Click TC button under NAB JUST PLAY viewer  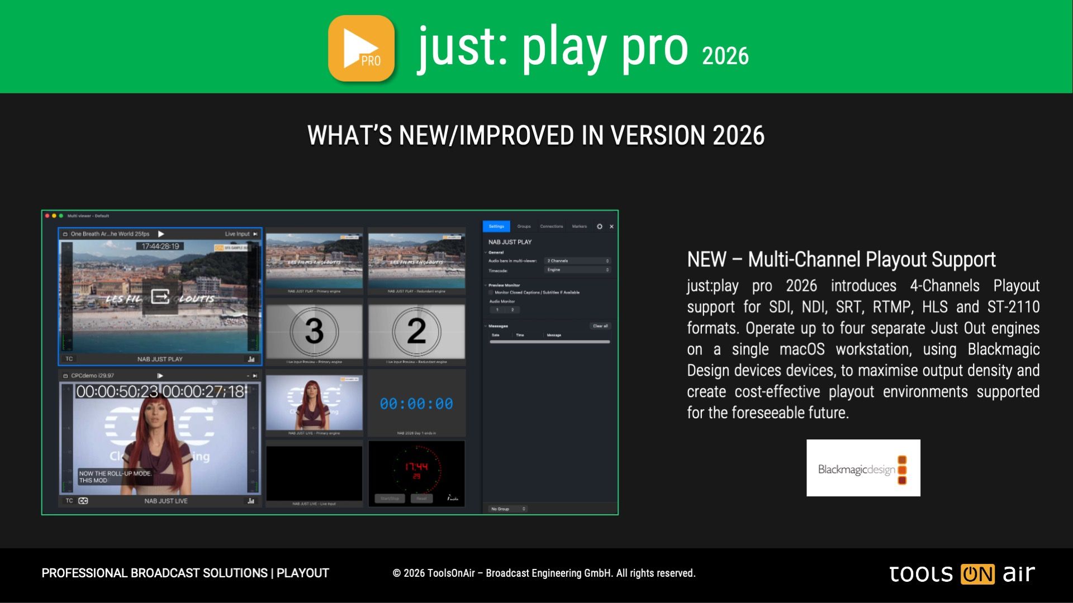(x=69, y=359)
